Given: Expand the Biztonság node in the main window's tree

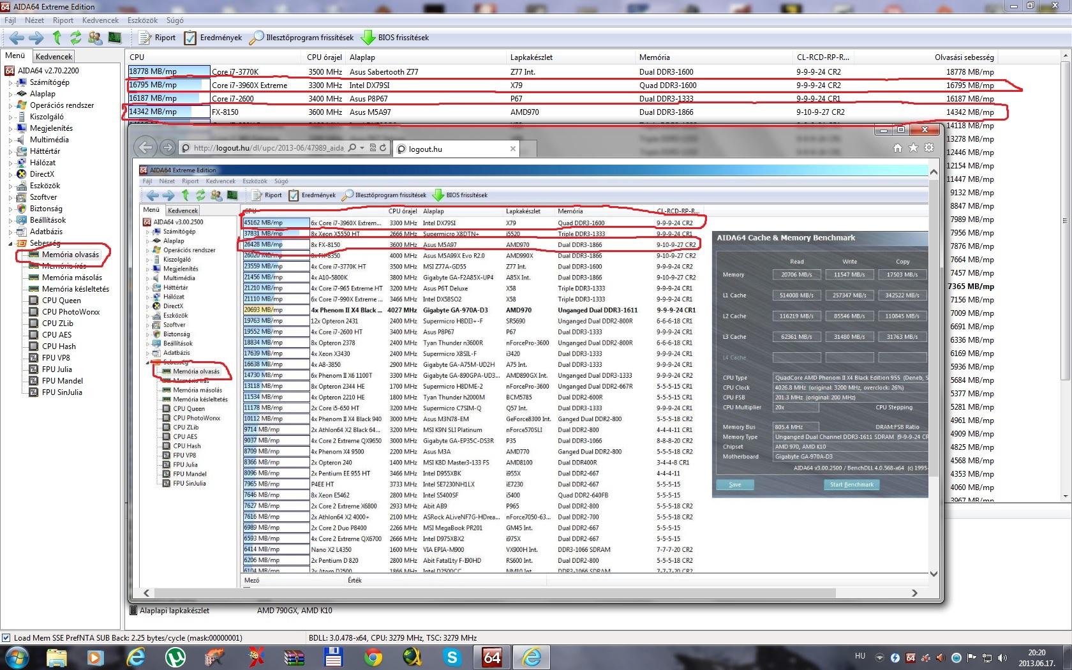Looking at the screenshot, I should (x=10, y=209).
